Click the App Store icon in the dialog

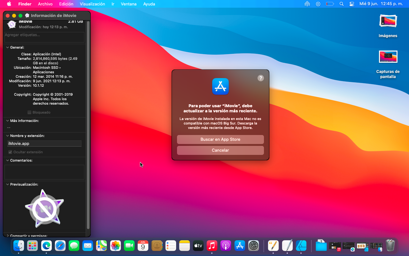220,86
